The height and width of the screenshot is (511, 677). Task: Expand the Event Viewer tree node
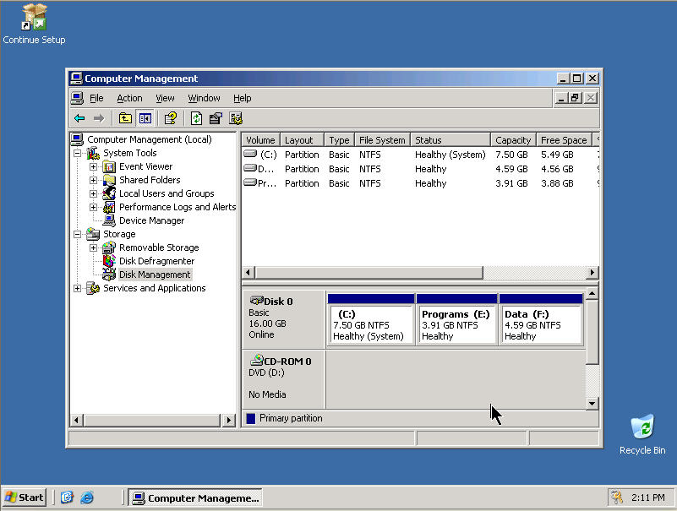click(93, 166)
